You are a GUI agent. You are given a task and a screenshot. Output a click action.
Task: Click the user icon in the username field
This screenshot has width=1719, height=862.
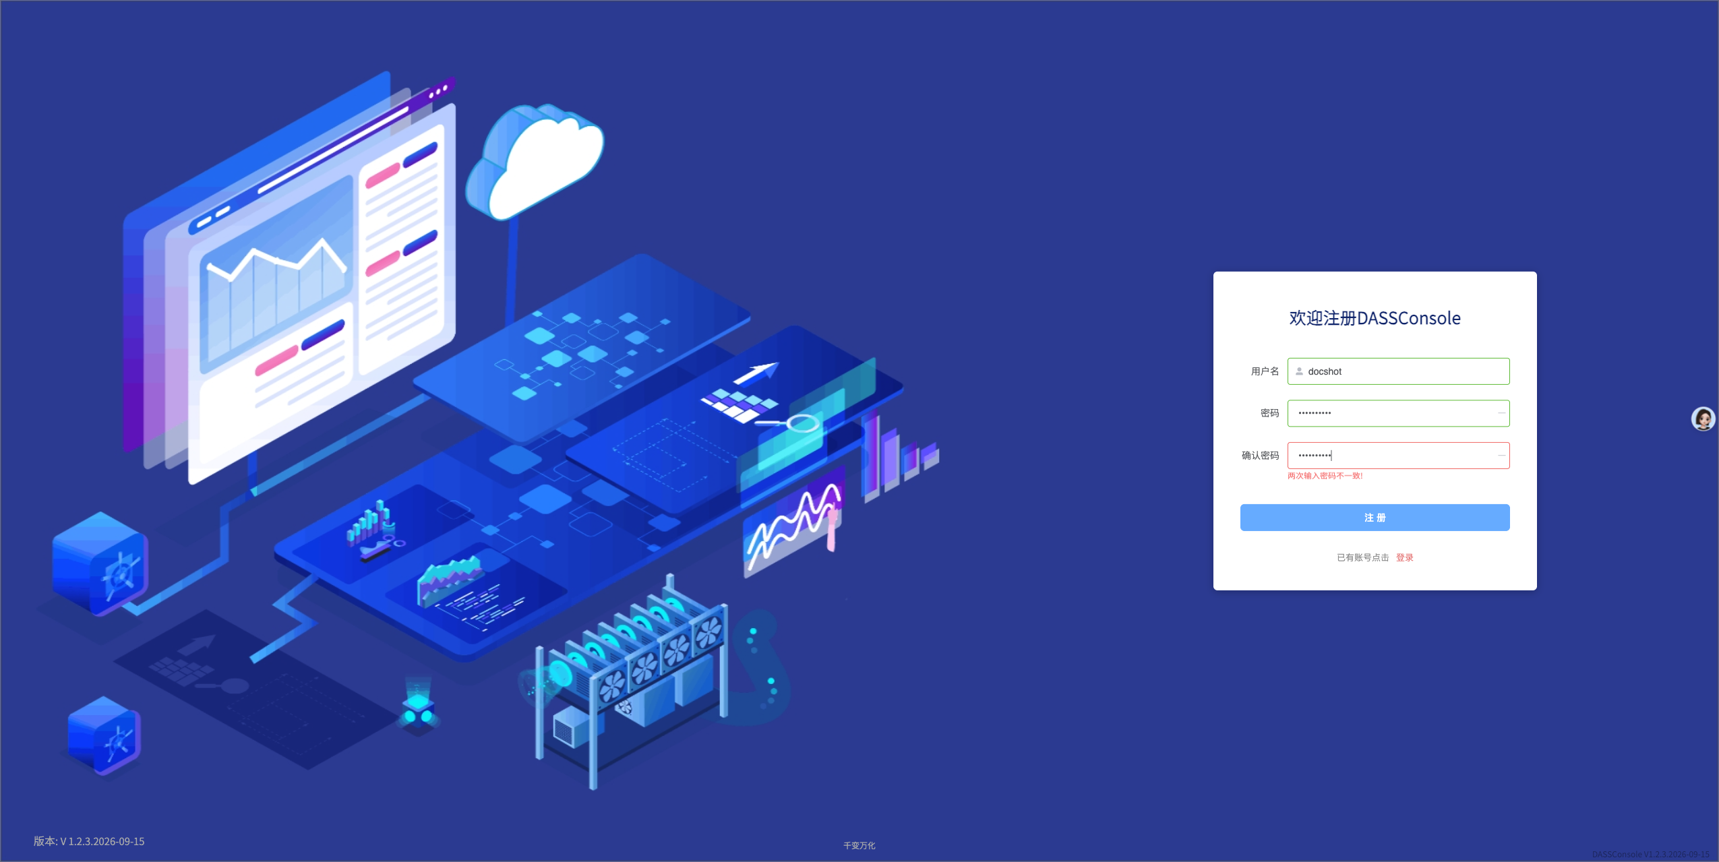click(1299, 371)
